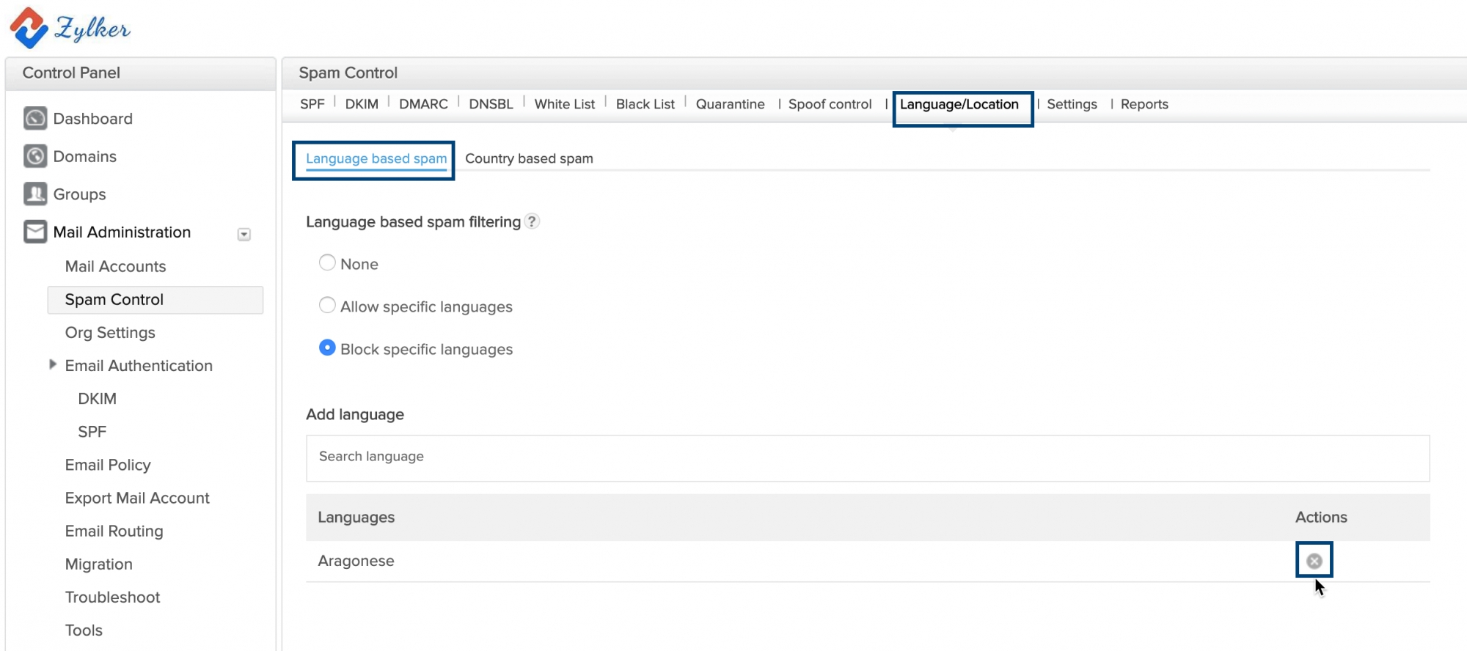Select the None radio button
The height and width of the screenshot is (651, 1467).
(x=327, y=263)
